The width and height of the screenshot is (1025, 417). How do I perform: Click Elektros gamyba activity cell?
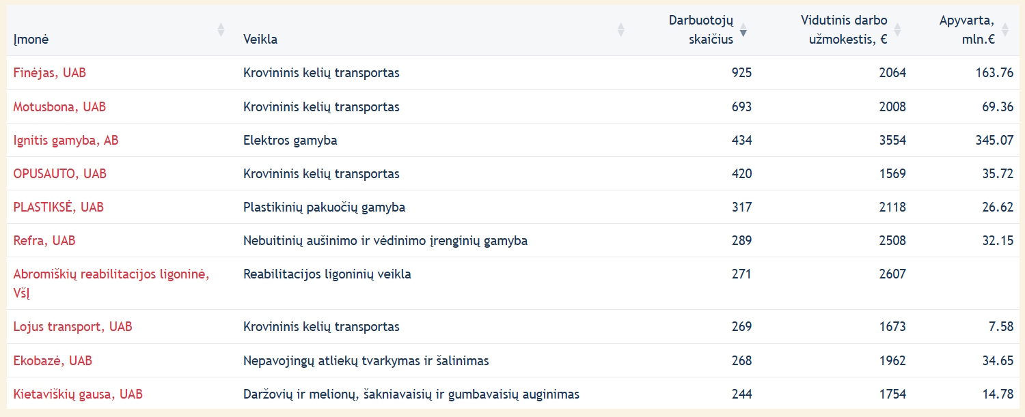point(290,140)
